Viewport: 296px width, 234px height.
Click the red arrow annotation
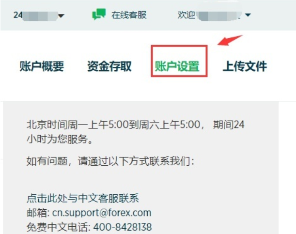[230, 40]
